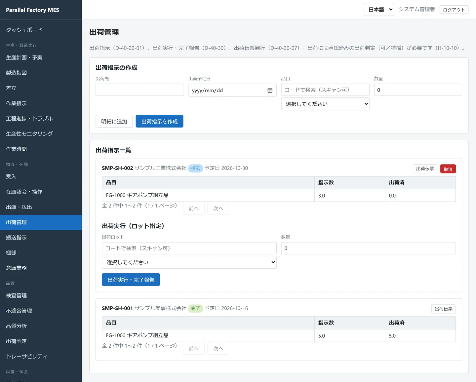The width and height of the screenshot is (476, 382).
Task: Focus the 品目 code search field
Action: (325, 90)
